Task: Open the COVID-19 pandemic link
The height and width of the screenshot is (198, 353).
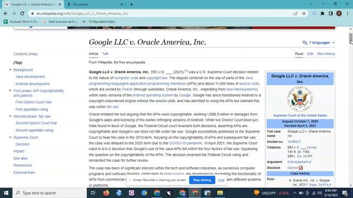Action: point(186,143)
